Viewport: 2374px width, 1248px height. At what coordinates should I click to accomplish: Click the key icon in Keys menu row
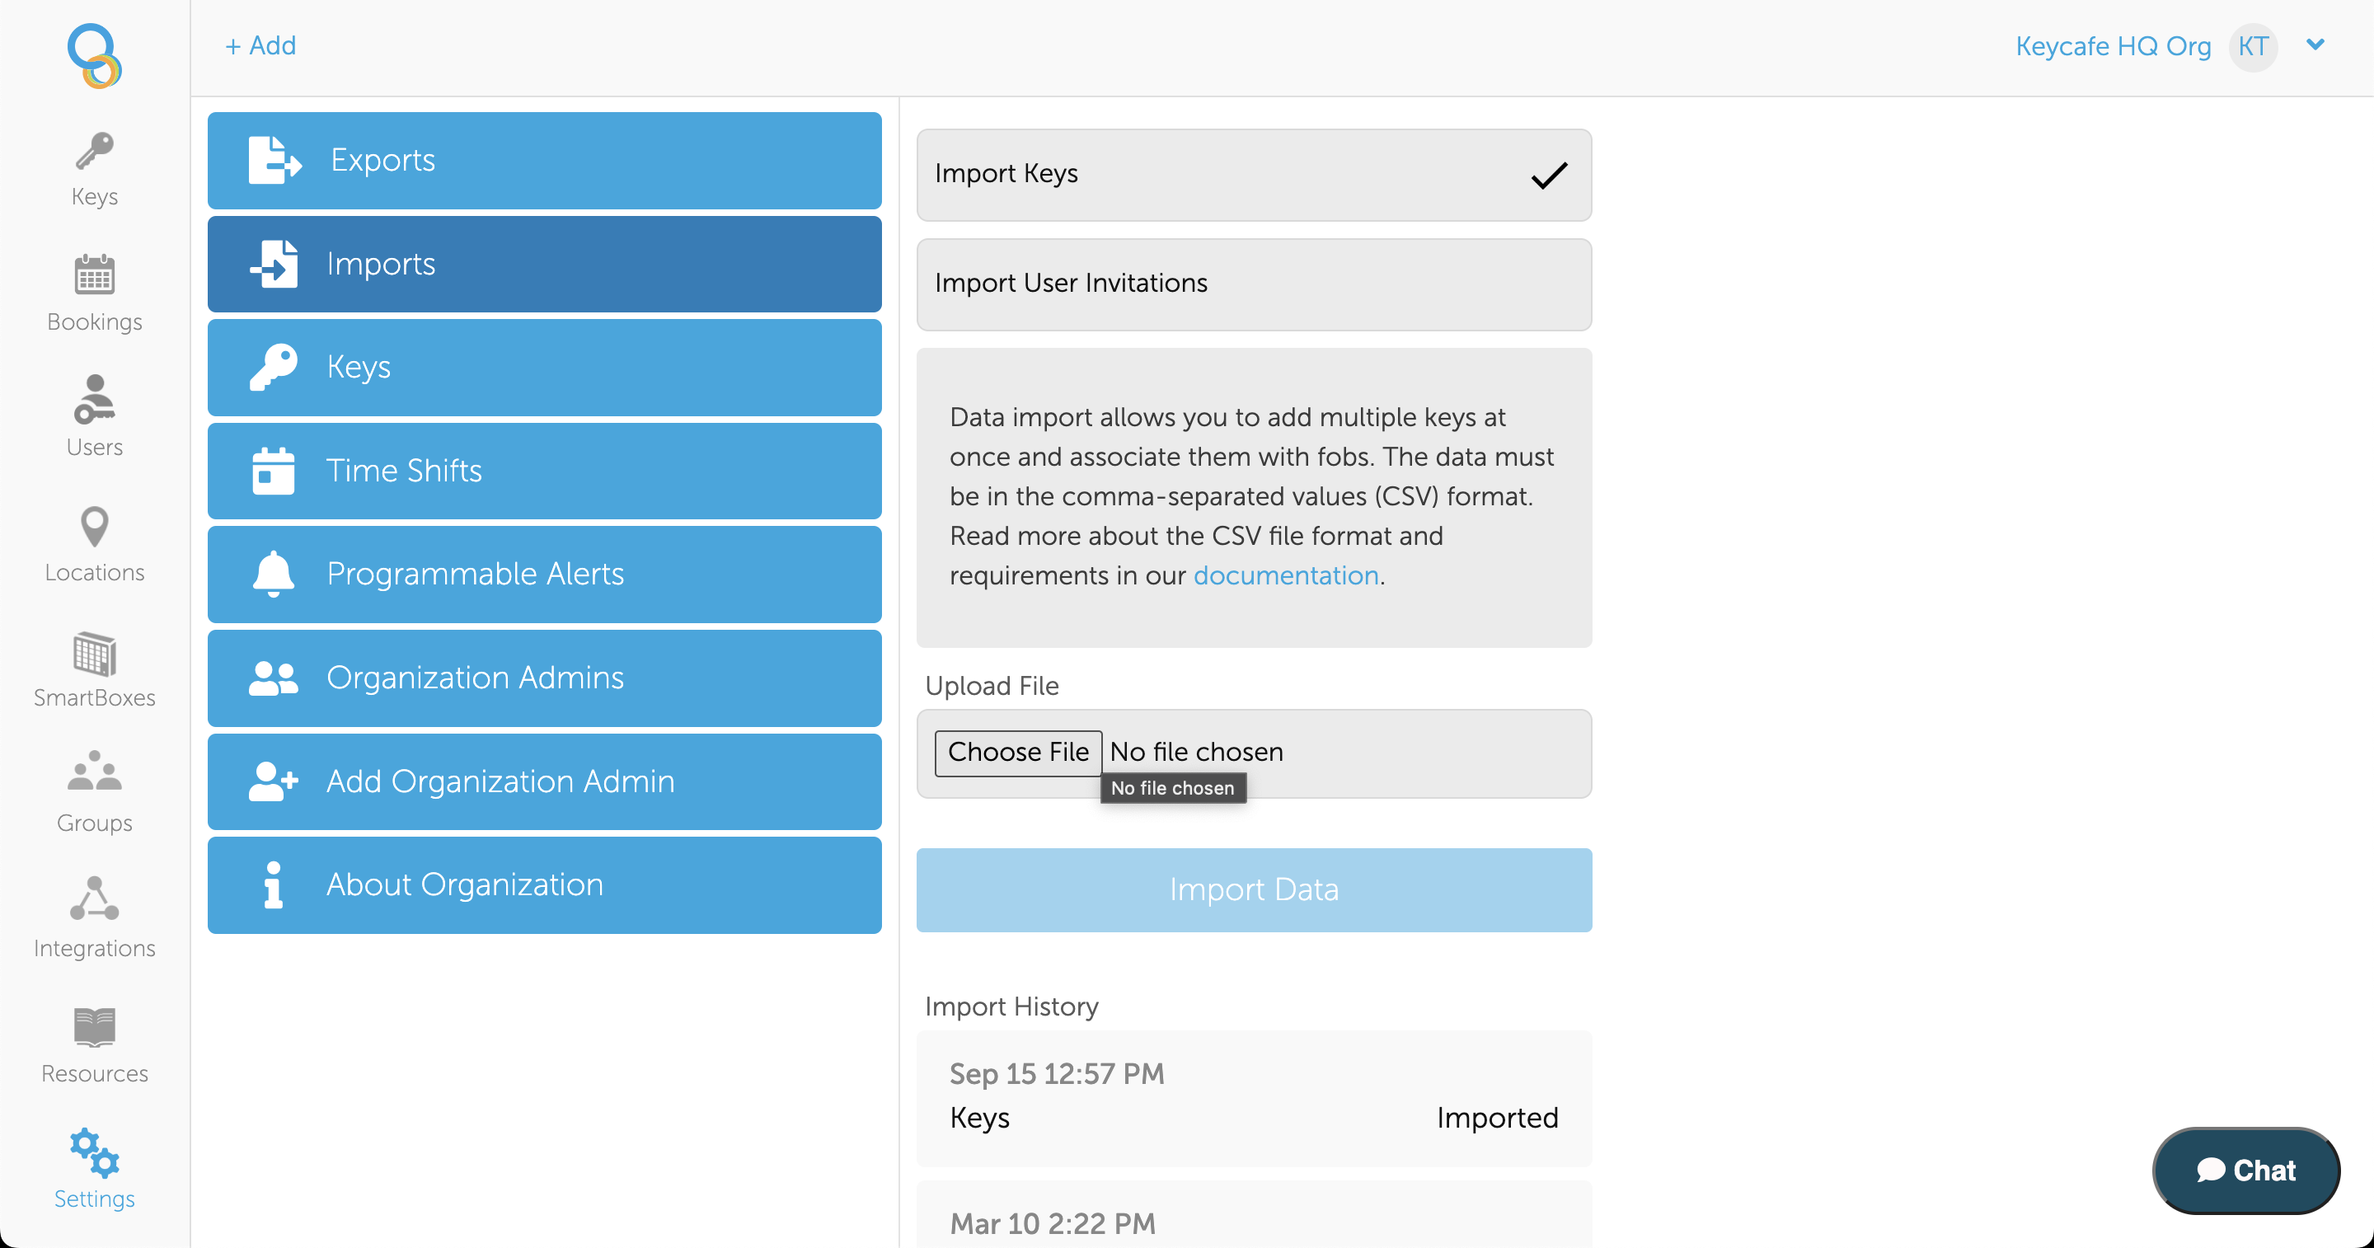click(x=274, y=367)
